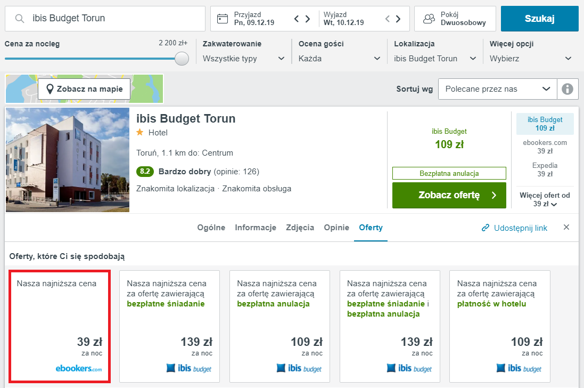
Task: Click the sorting info icon
Action: [567, 89]
